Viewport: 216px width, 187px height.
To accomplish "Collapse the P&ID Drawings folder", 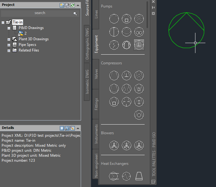I will pyautogui.click(x=9, y=28).
